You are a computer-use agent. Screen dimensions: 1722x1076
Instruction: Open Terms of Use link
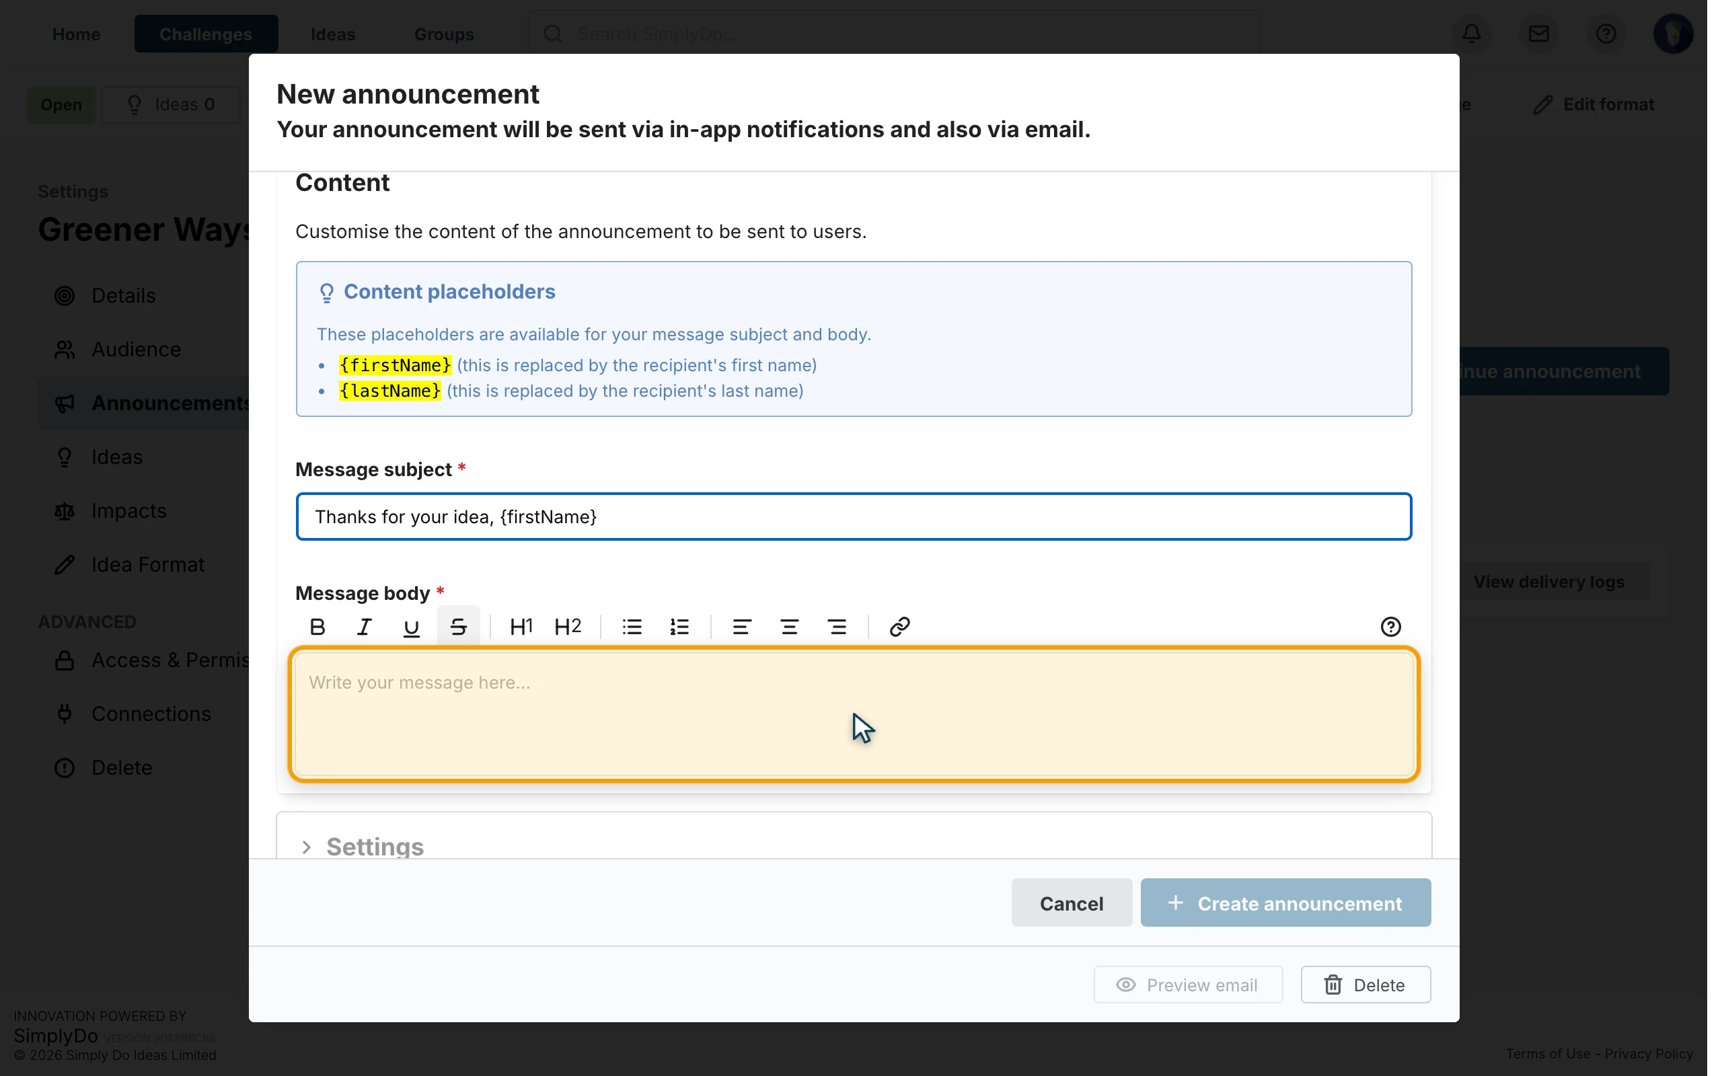point(1547,1053)
